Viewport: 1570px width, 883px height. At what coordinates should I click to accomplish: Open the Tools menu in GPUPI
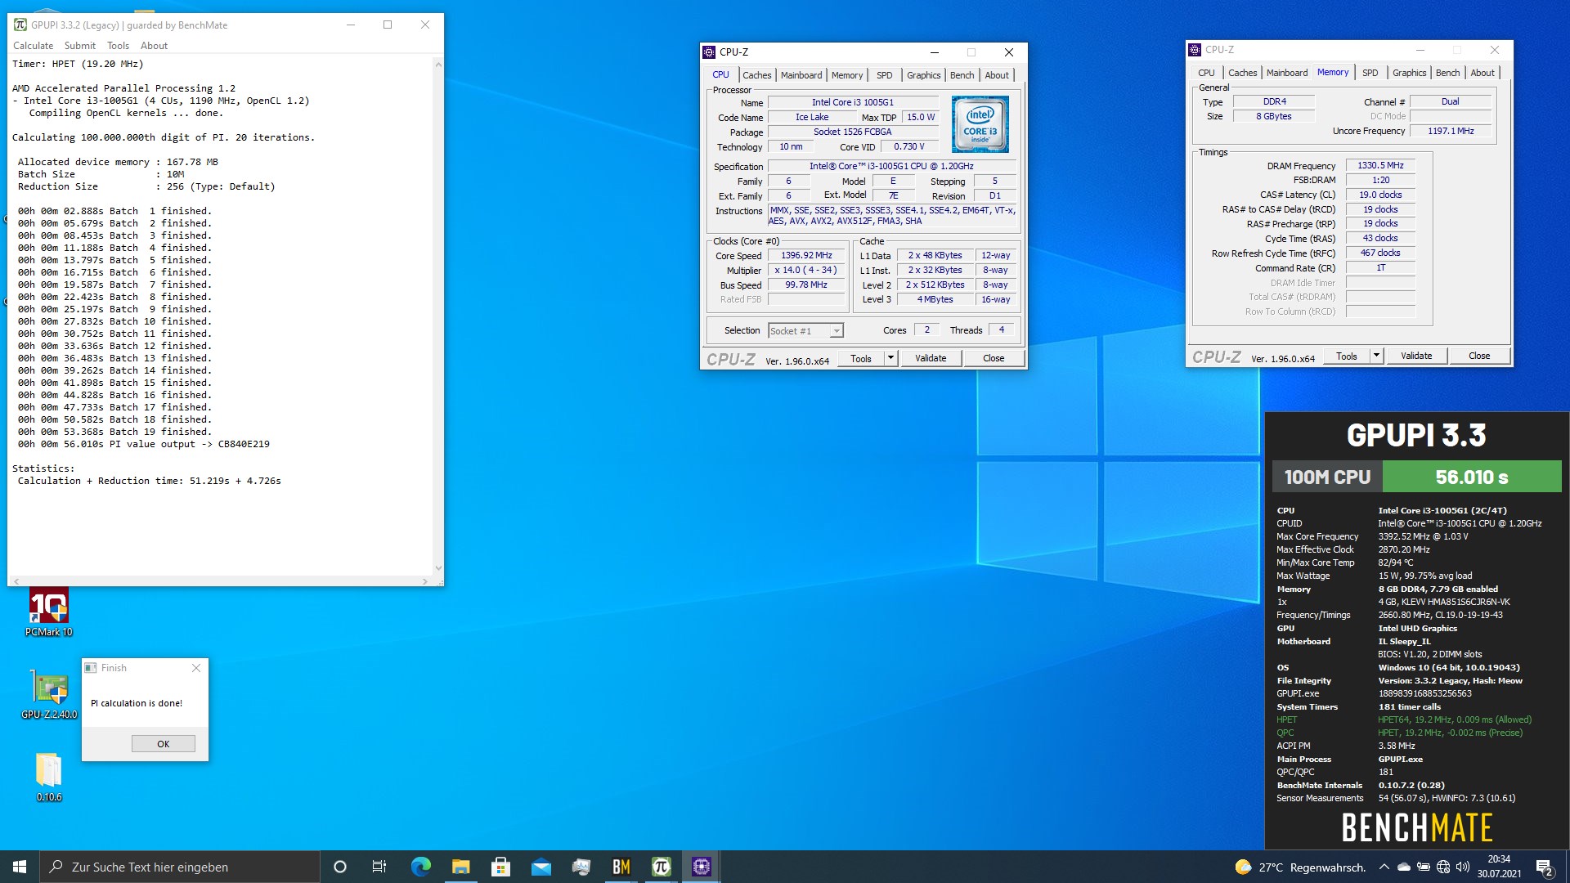coord(118,46)
